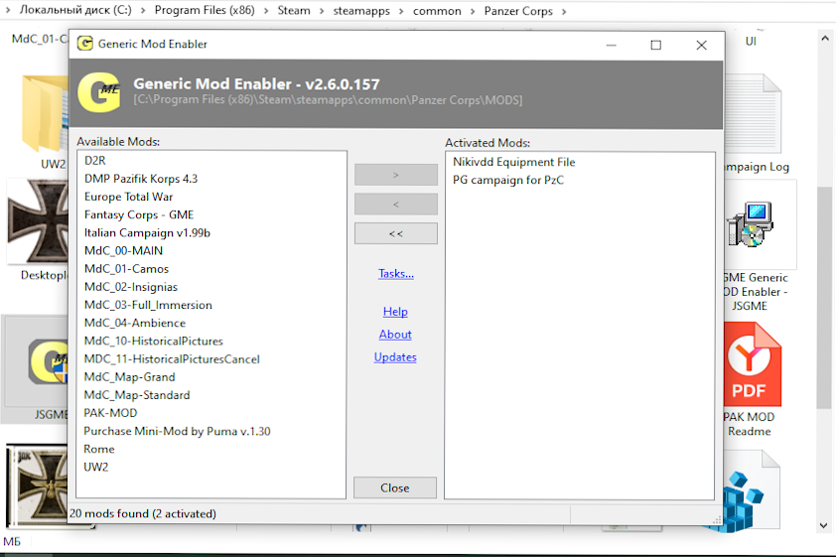The image size is (836, 557).
Task: Expand chevron after steamapps breadcrumb
Action: (401, 11)
